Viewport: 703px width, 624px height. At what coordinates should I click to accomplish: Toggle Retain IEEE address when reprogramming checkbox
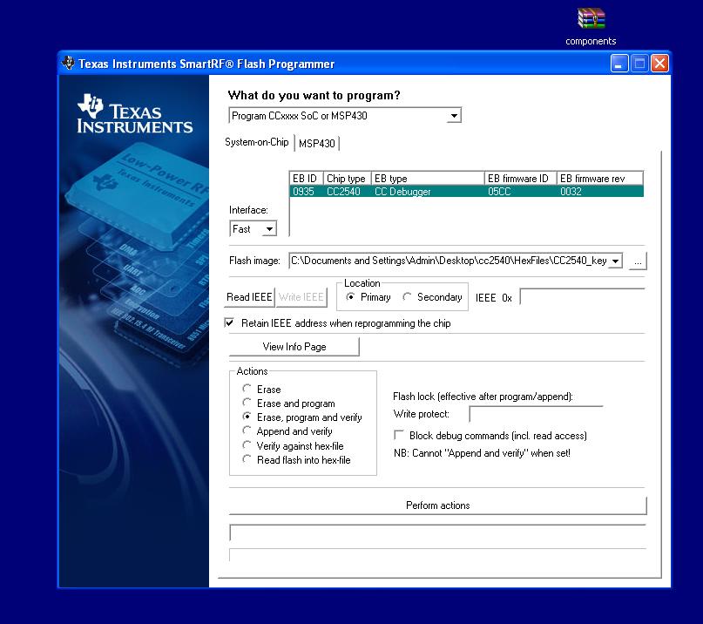click(x=229, y=323)
